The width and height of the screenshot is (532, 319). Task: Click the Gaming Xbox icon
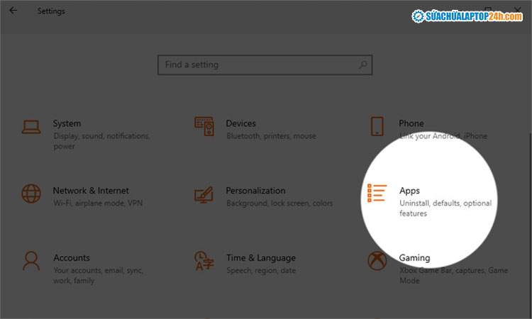[x=377, y=261]
